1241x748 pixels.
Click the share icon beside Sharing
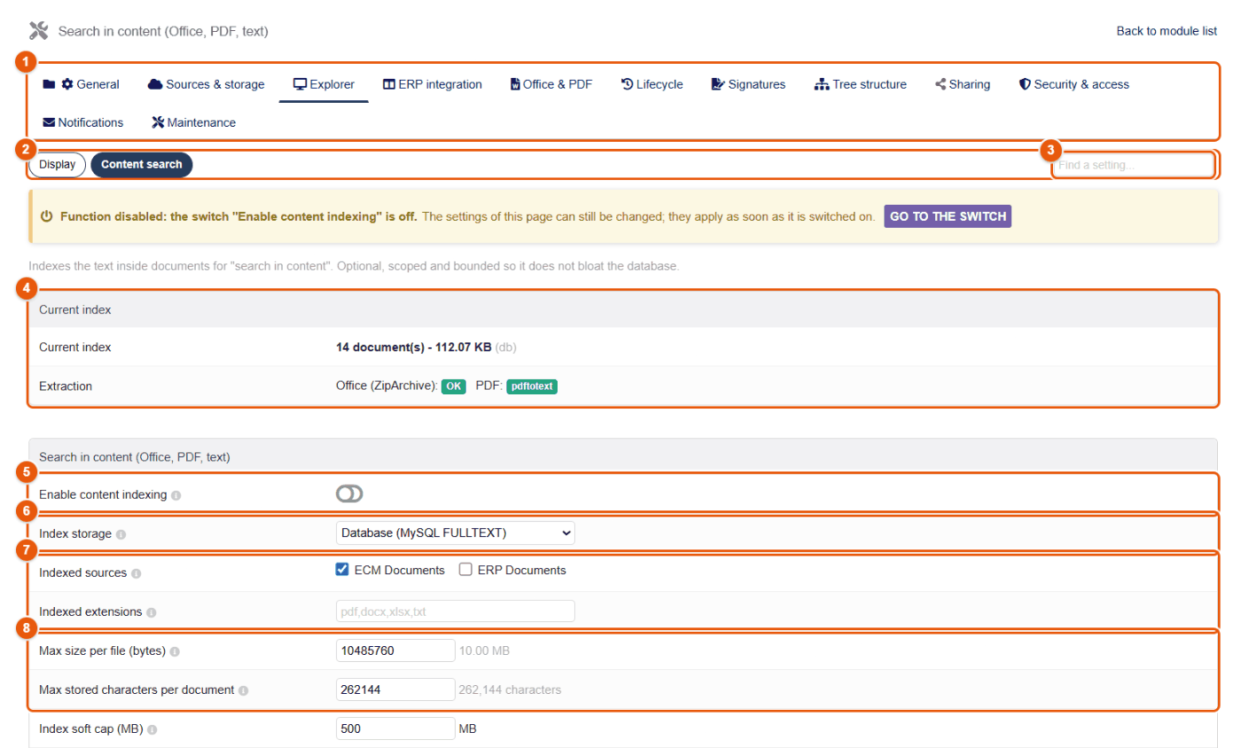click(941, 84)
